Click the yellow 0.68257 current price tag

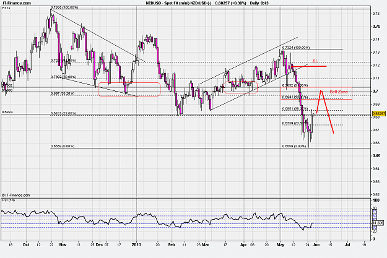coord(378,113)
